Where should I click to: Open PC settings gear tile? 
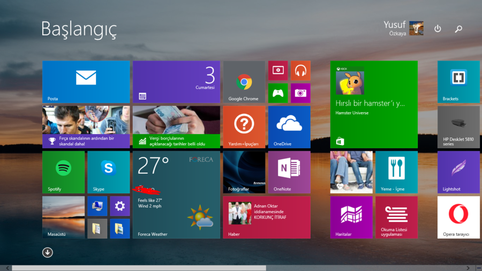119,206
